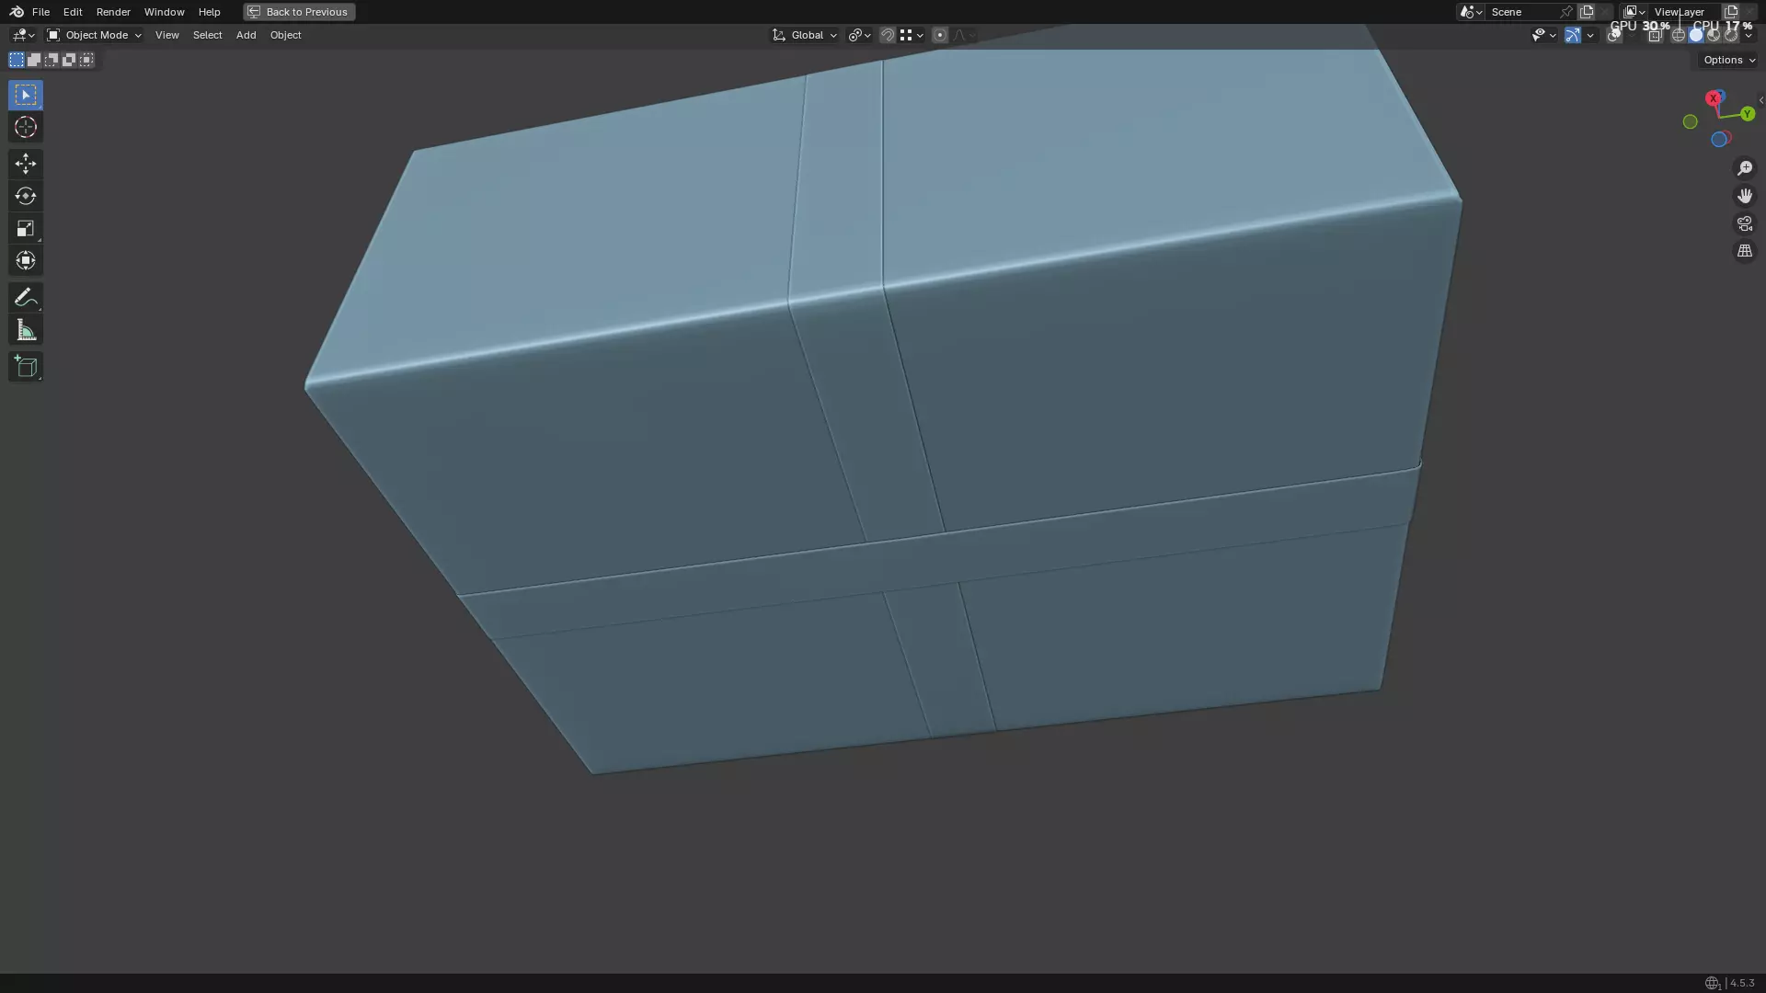The width and height of the screenshot is (1766, 993).
Task: Set selection mode to Intersect
Action: tap(86, 60)
